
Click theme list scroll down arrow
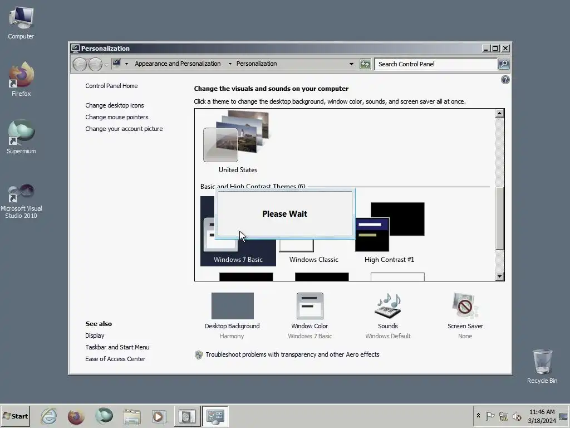[x=499, y=276]
